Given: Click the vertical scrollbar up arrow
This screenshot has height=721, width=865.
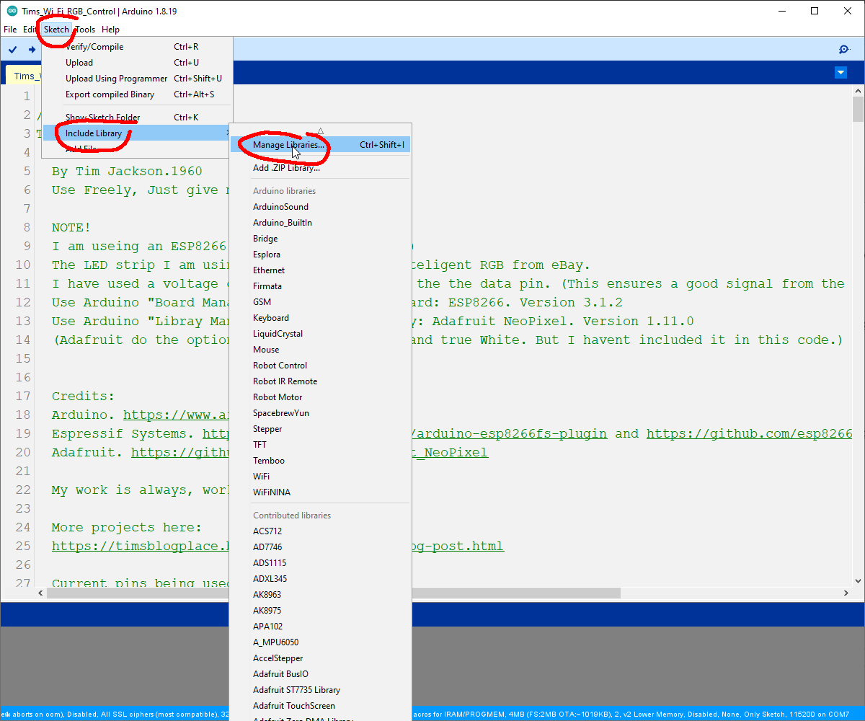Looking at the screenshot, I should 858,89.
